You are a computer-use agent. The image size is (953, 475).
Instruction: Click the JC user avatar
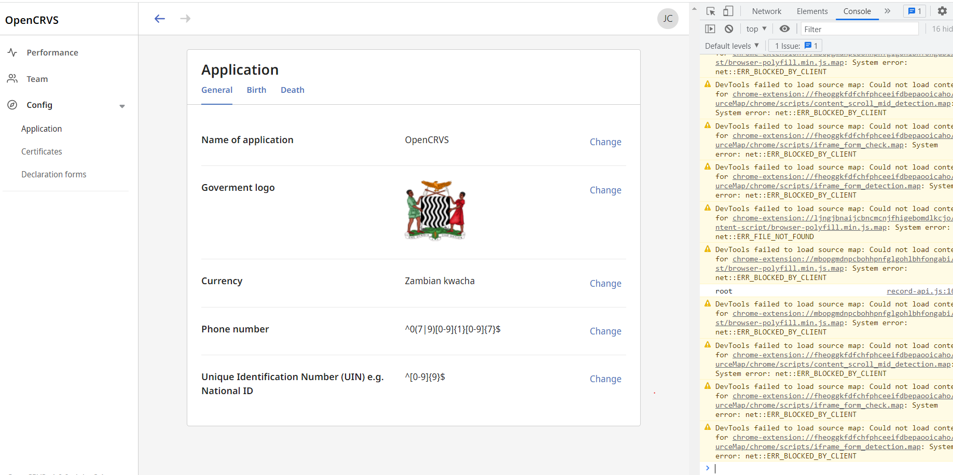(668, 18)
